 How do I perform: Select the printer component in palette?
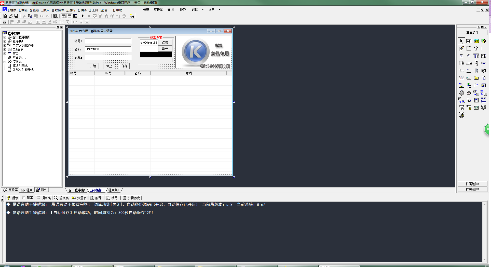pyautogui.click(x=469, y=93)
